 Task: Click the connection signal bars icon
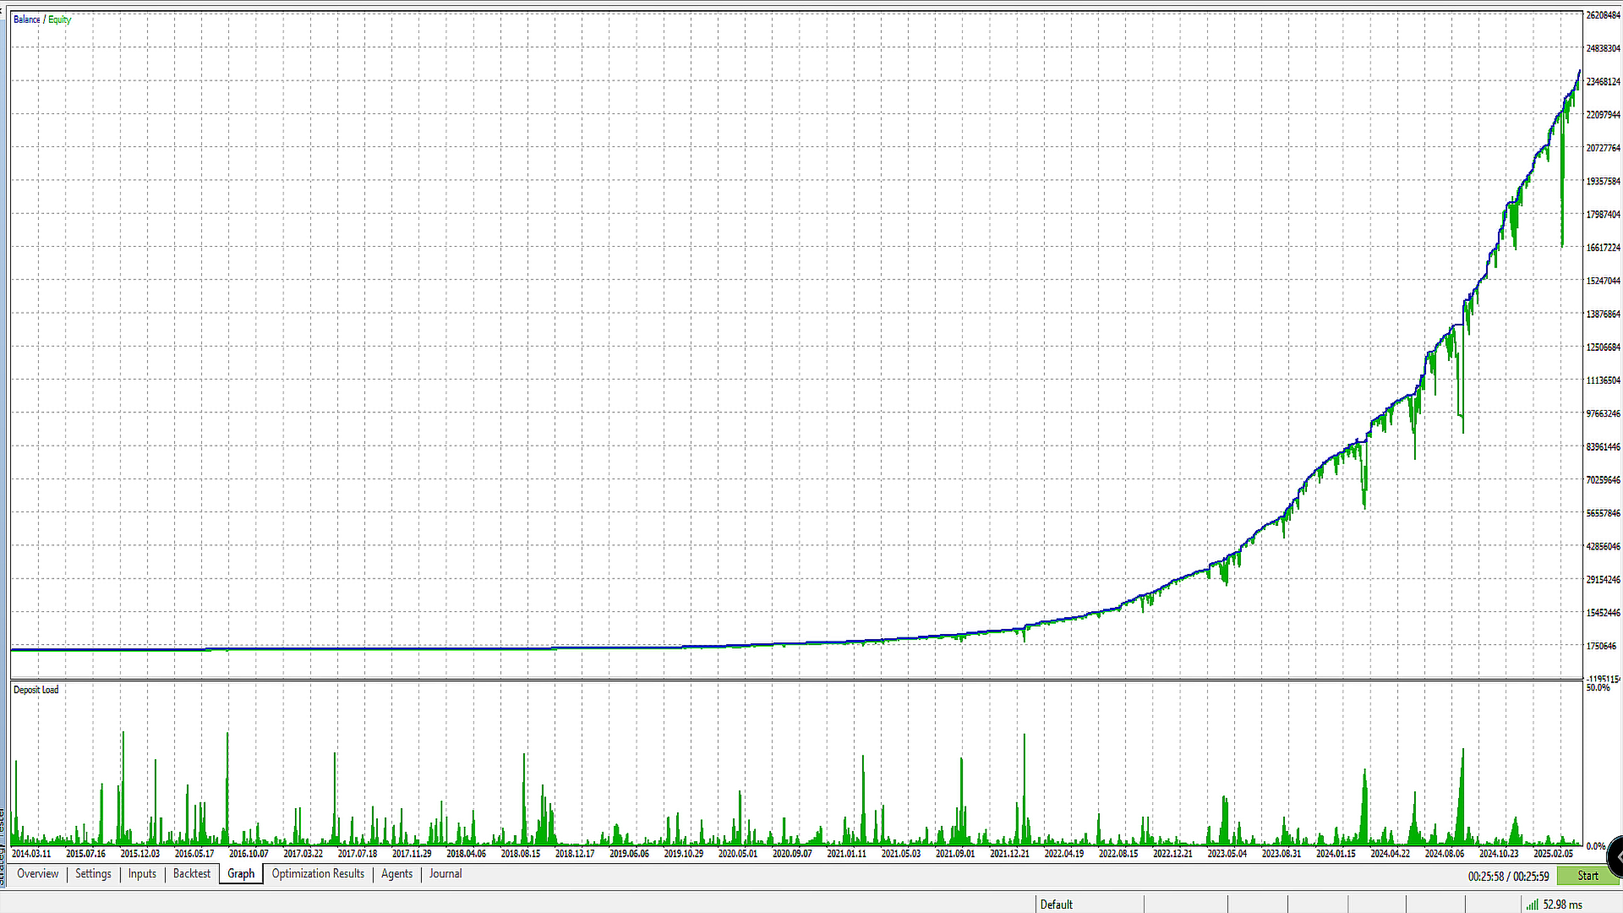tap(1532, 905)
